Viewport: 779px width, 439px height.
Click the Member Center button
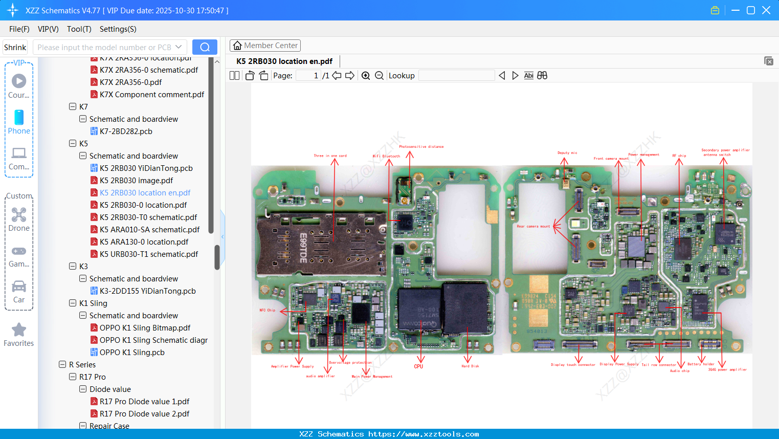[x=265, y=46]
